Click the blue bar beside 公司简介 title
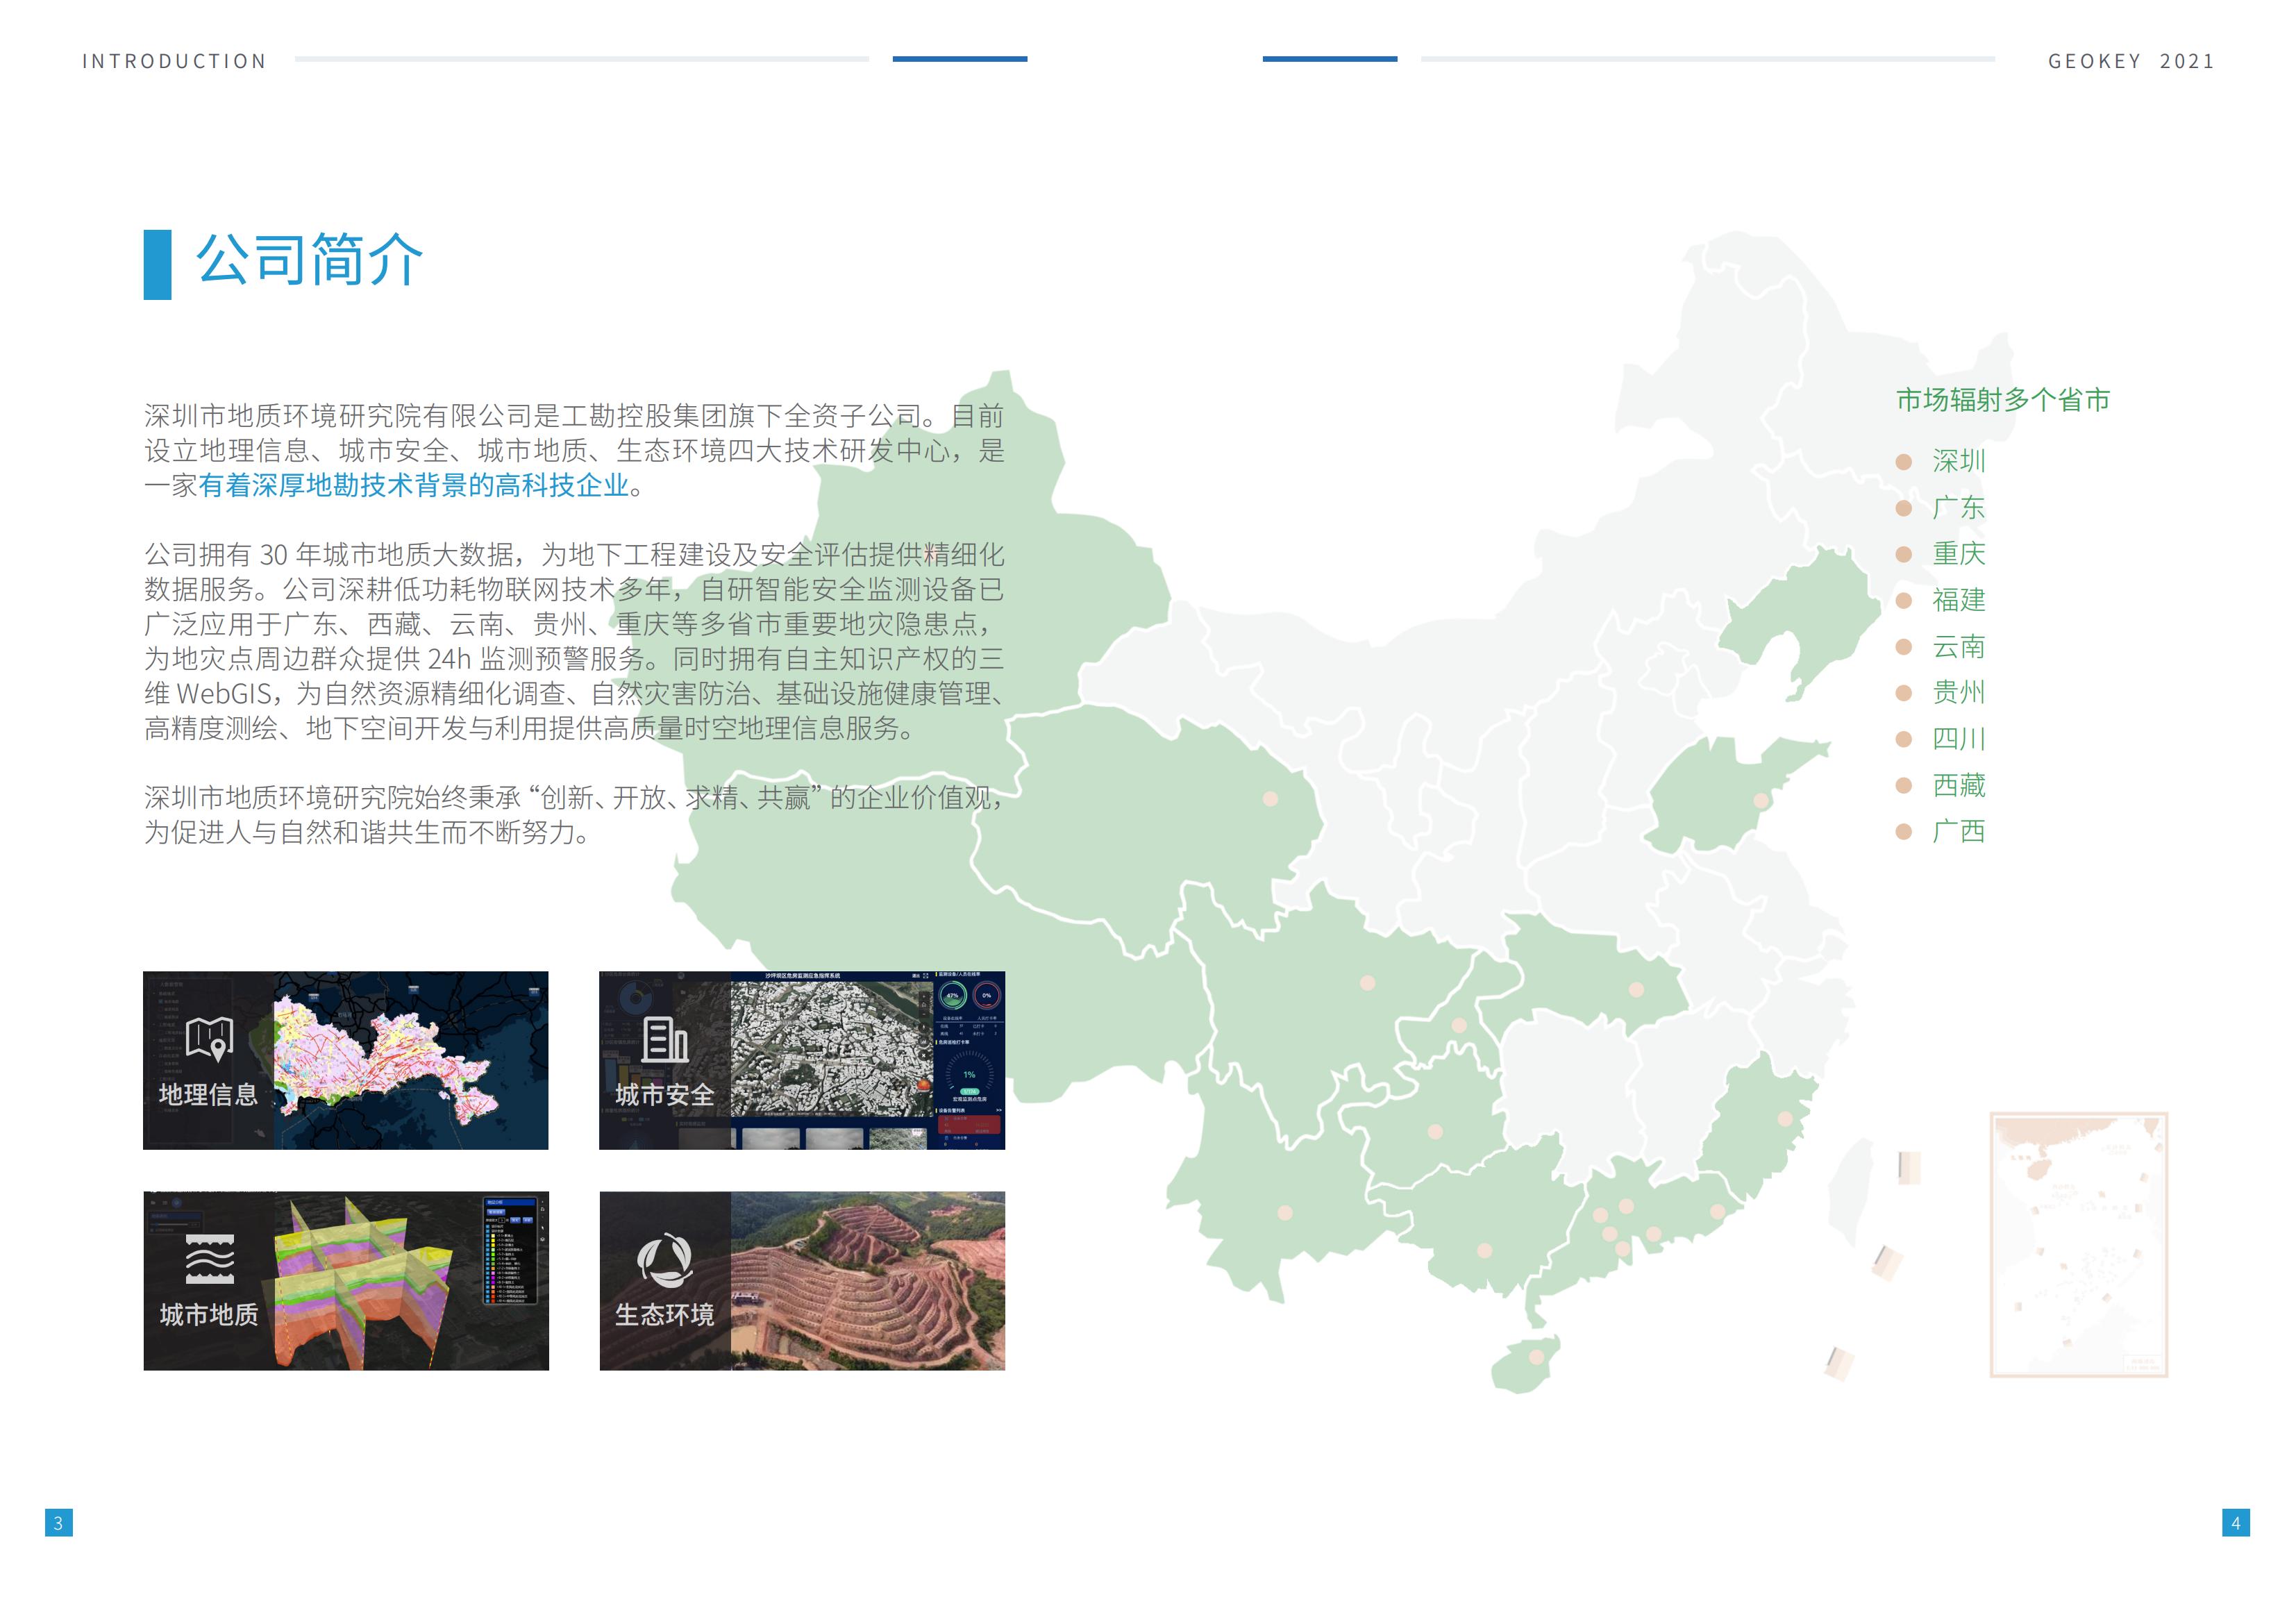This screenshot has width=2296, height=1624. [x=157, y=265]
